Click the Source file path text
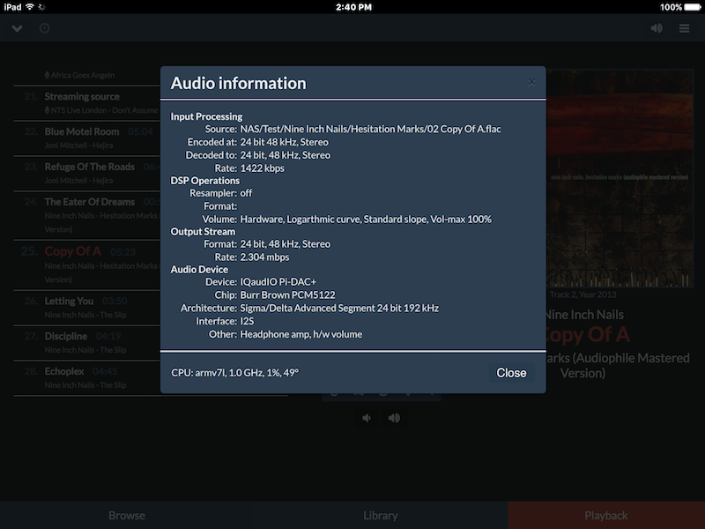Viewport: 705px width, 529px height. (x=370, y=129)
